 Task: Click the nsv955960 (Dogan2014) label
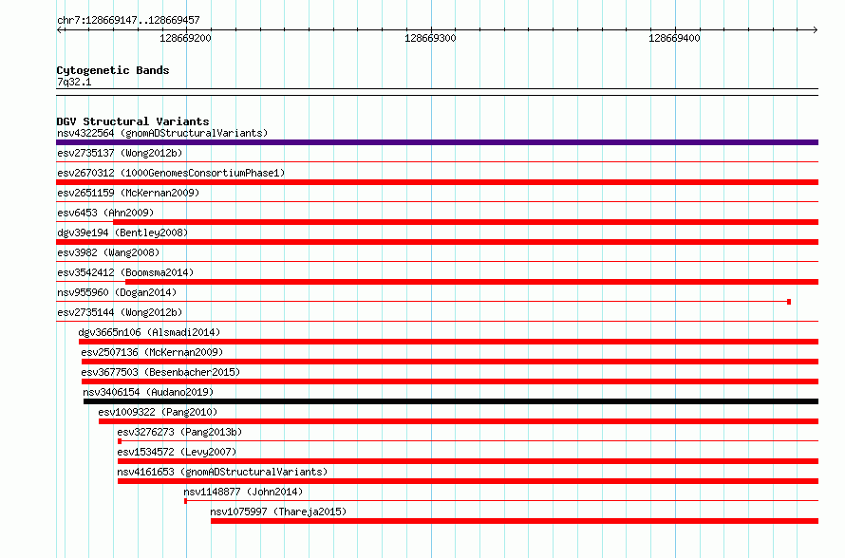pos(117,292)
